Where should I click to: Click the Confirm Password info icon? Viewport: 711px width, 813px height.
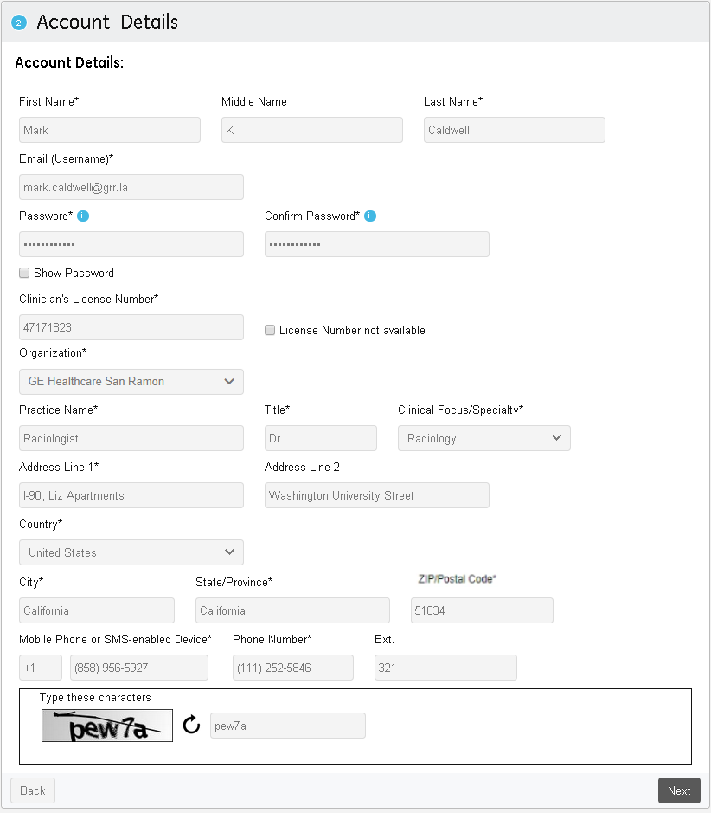370,216
